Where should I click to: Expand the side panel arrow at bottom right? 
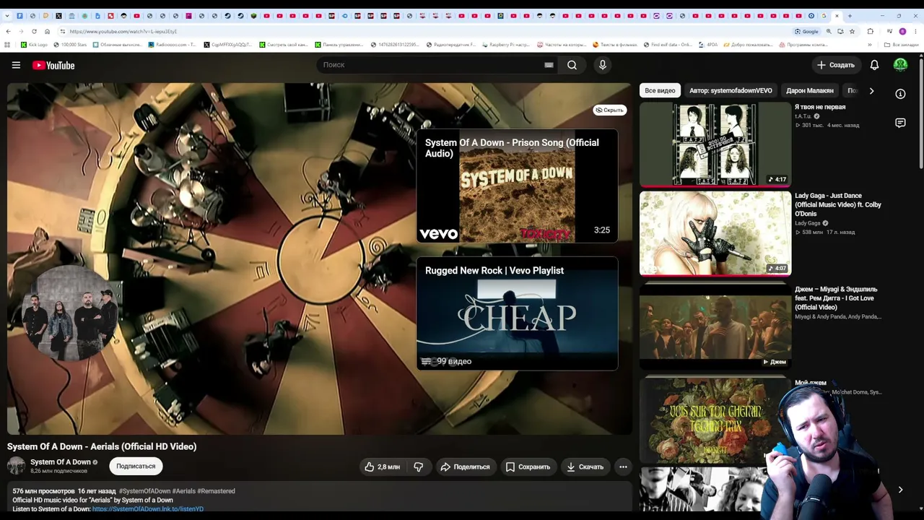900,490
